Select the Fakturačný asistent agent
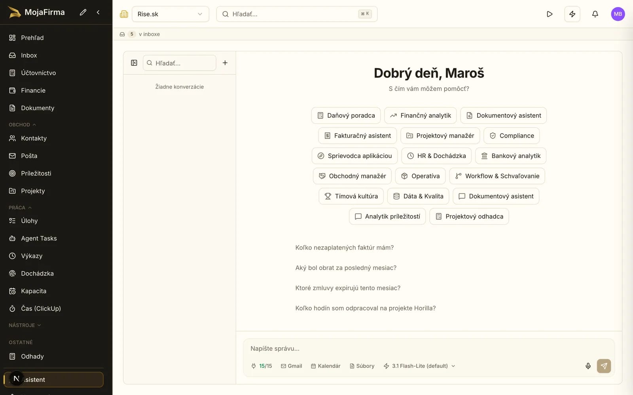Viewport: 633px width, 395px height. 357,135
